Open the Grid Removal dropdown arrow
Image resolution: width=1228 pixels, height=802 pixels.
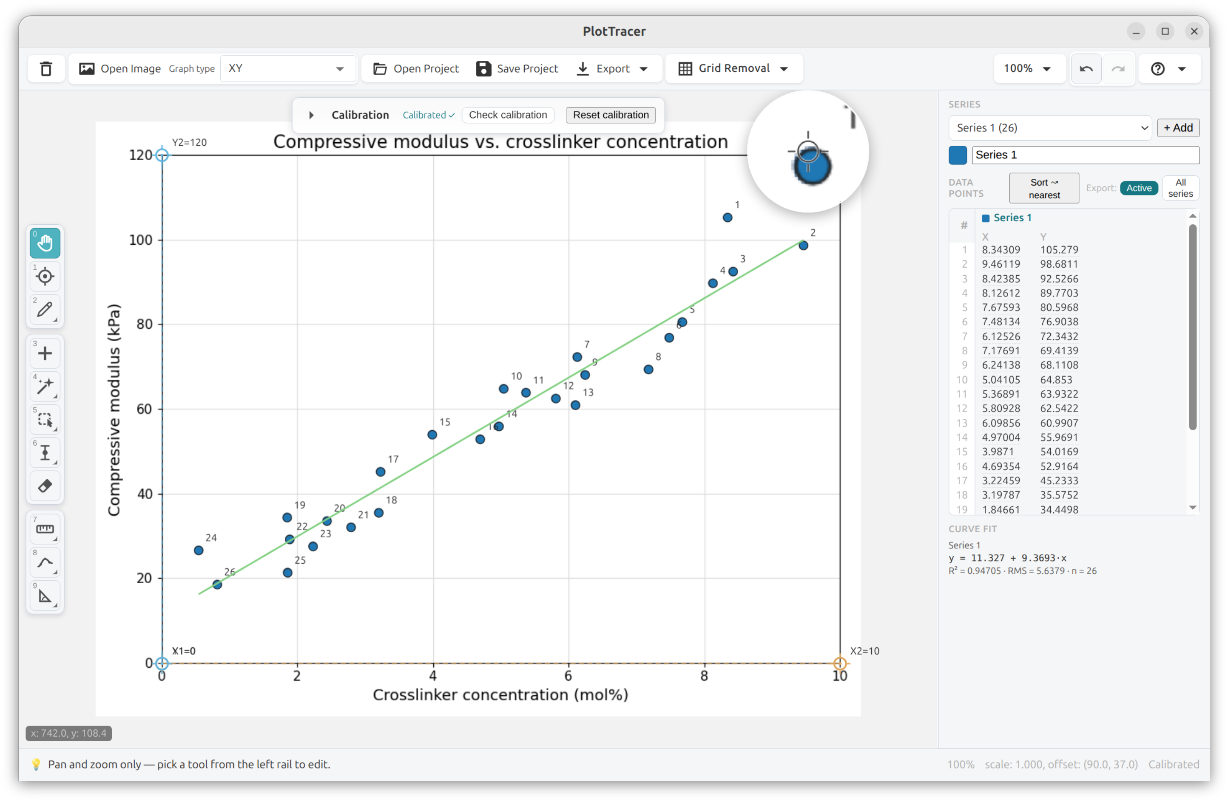[x=784, y=69]
